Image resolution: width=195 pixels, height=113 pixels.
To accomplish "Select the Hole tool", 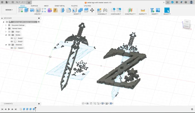I will pyautogui.click(x=38, y=10).
